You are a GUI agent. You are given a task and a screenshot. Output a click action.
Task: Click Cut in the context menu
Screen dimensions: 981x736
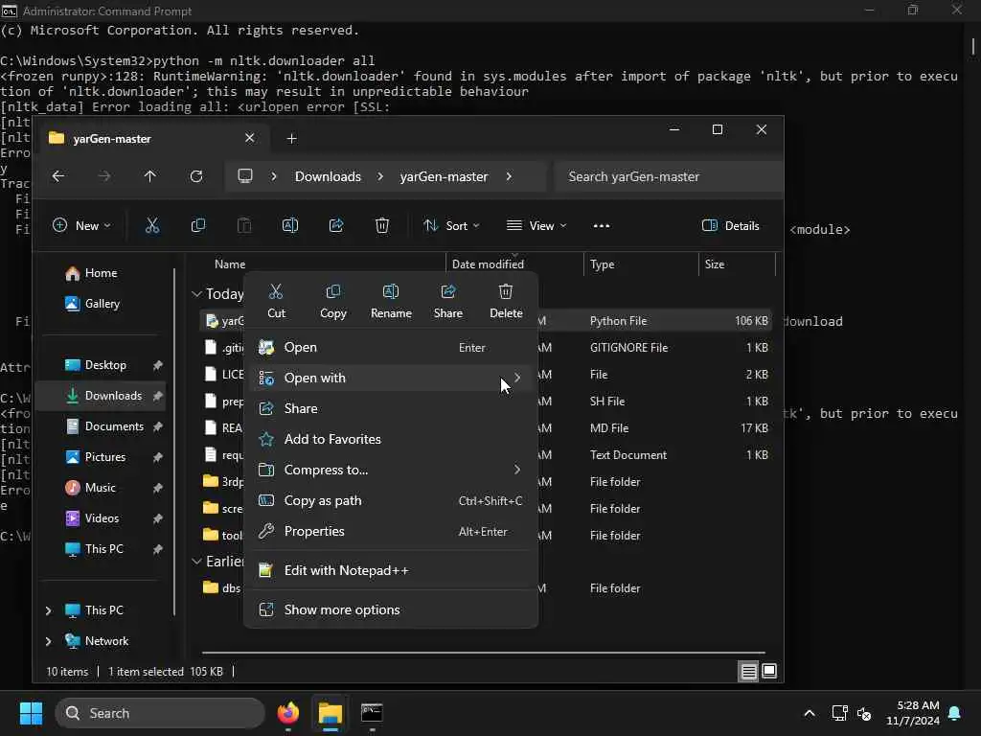pyautogui.click(x=276, y=301)
